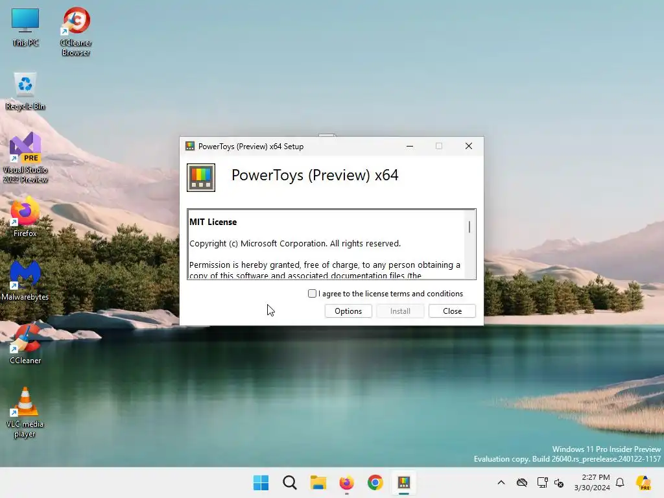This screenshot has width=664, height=498.
Task: Open Google Chrome from the taskbar
Action: (375, 482)
